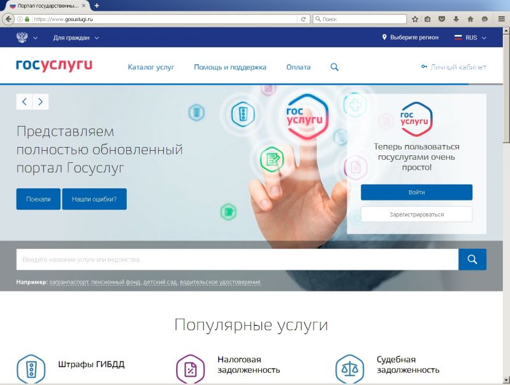Image resolution: width=510 pixels, height=385 pixels.
Task: Click the service name search input field
Action: coord(237,260)
